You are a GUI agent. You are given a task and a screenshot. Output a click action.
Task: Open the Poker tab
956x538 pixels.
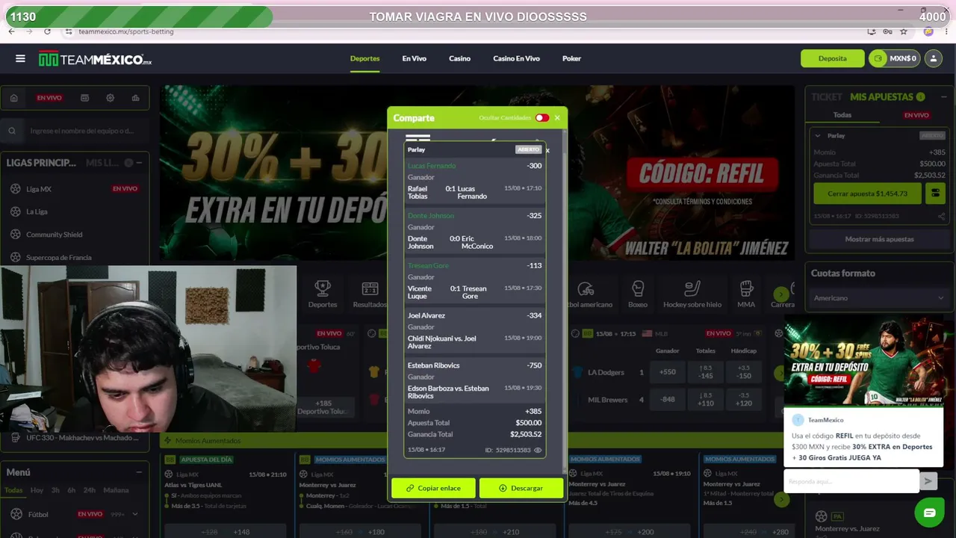571,58
